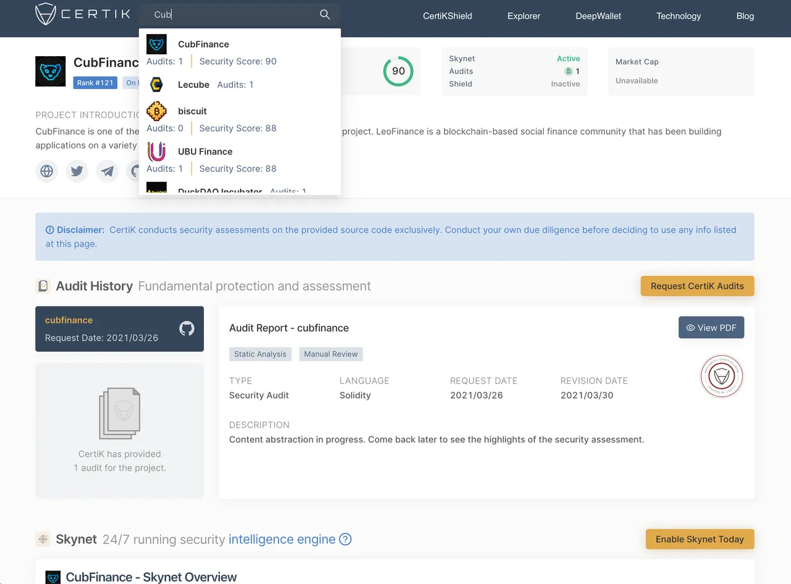The height and width of the screenshot is (584, 791).
Task: Click the biscuit coin icon
Action: point(156,111)
